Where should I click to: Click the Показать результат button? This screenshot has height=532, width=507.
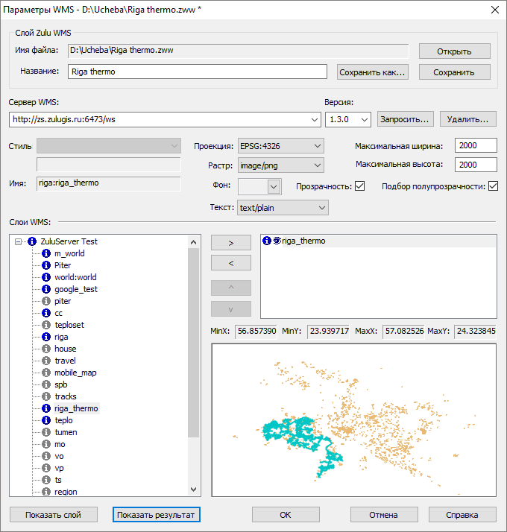pyautogui.click(x=157, y=515)
